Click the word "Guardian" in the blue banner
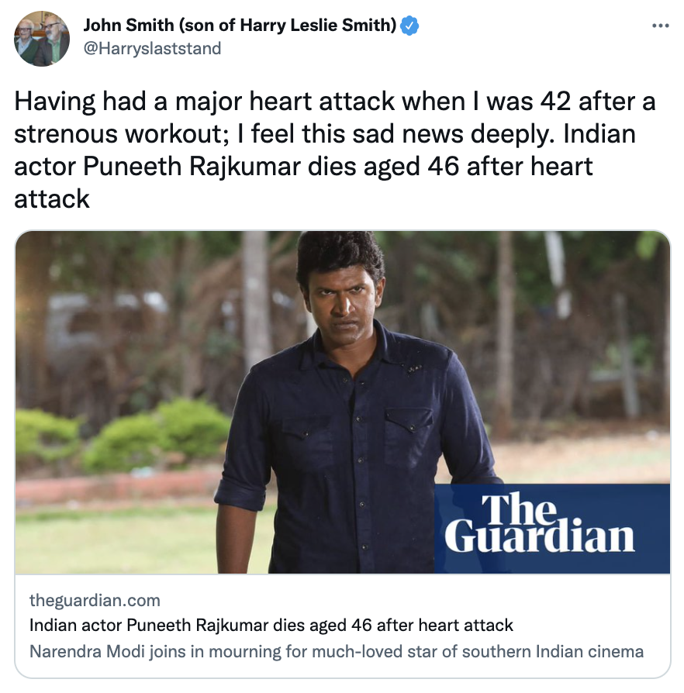This screenshot has width=684, height=693. pos(540,536)
